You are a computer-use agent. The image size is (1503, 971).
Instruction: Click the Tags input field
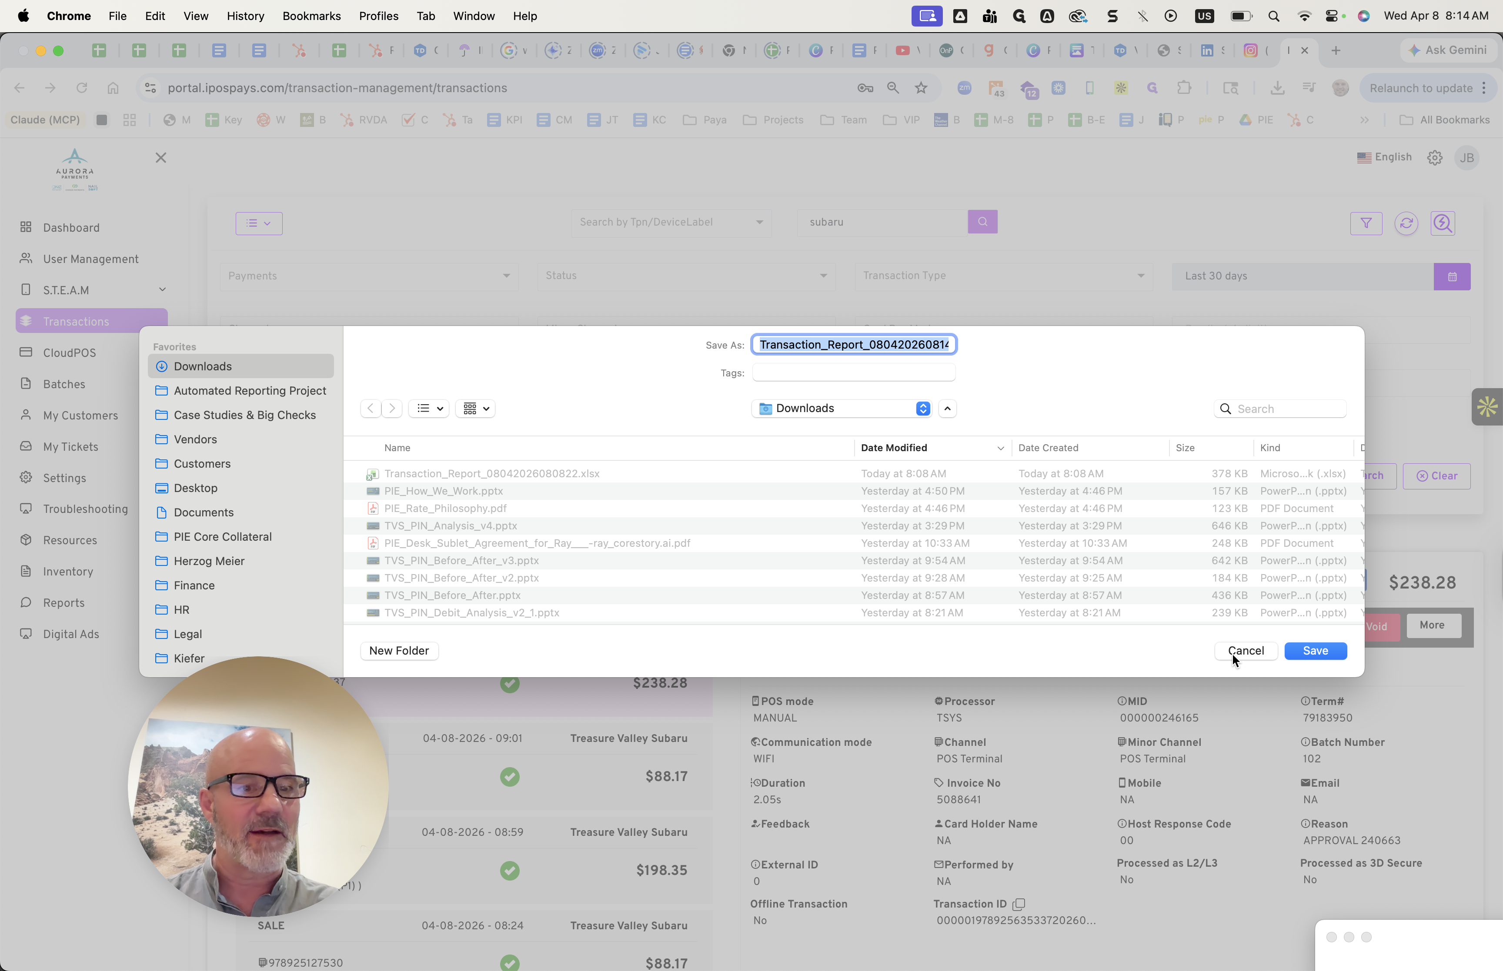coord(853,372)
